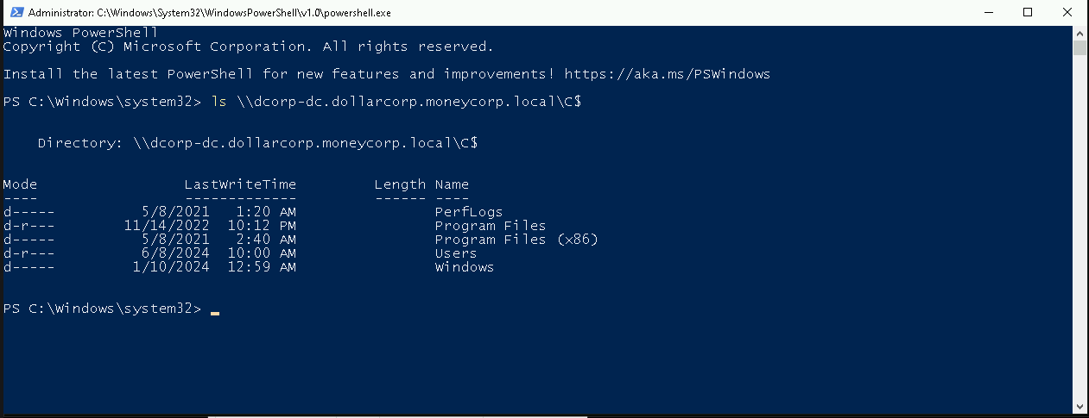Click the Name column header
The height and width of the screenshot is (418, 1089).
coord(452,184)
